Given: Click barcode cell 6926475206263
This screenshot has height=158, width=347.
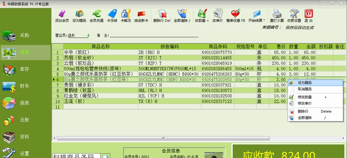Looking at the screenshot, I should click(x=218, y=74).
